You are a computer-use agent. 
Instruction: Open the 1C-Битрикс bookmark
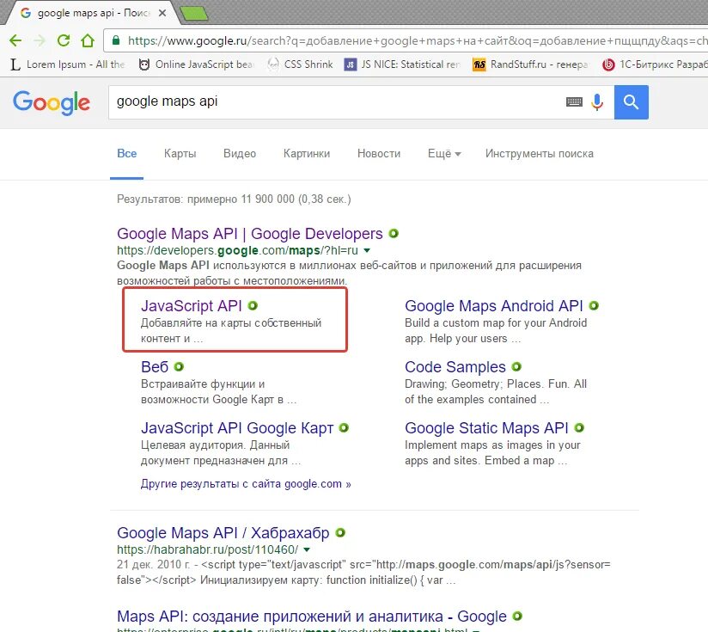[655, 64]
